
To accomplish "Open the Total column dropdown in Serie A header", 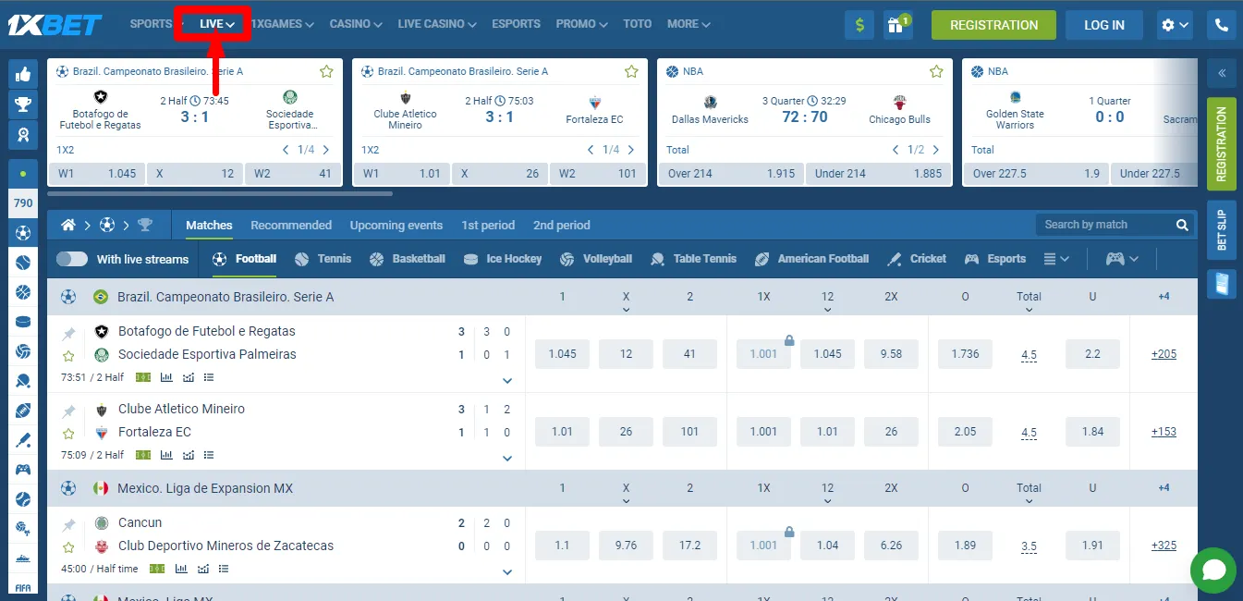I will coord(1029,301).
